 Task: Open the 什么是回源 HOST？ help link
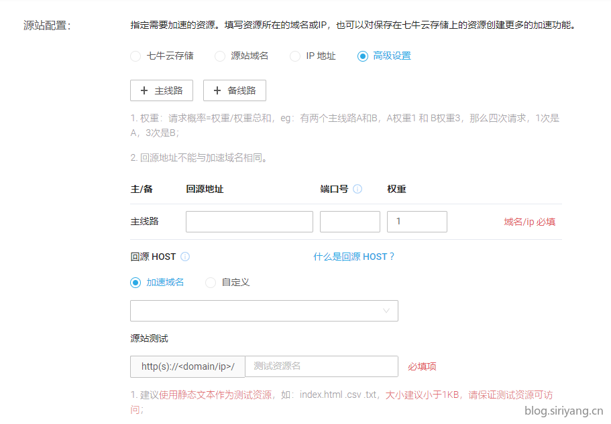point(354,257)
